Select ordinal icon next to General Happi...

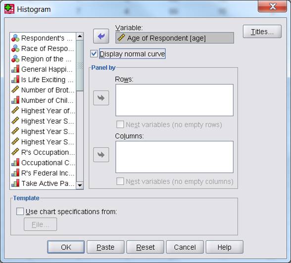point(15,69)
